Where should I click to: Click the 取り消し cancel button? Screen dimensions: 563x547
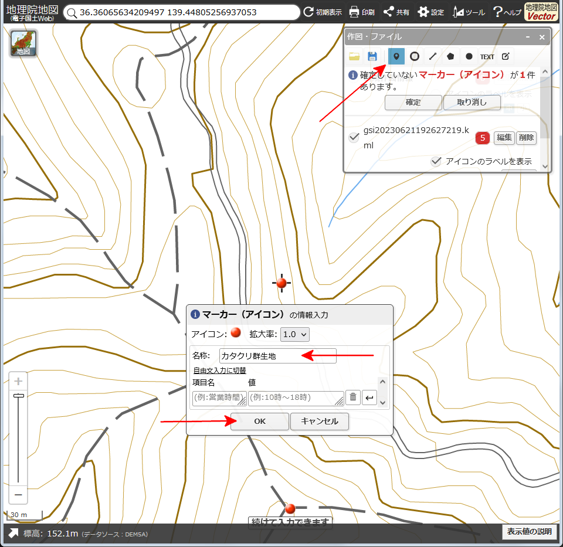472,102
